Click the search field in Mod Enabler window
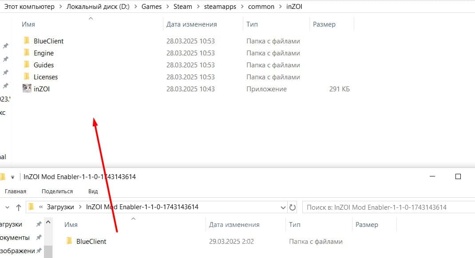475x258 pixels. coord(388,207)
